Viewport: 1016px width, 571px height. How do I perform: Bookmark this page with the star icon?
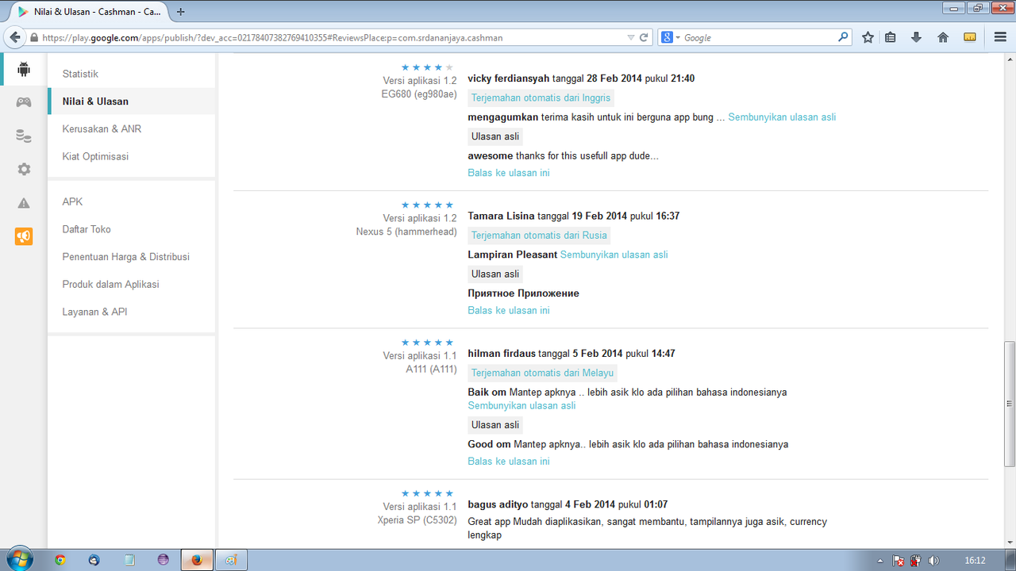(x=868, y=37)
